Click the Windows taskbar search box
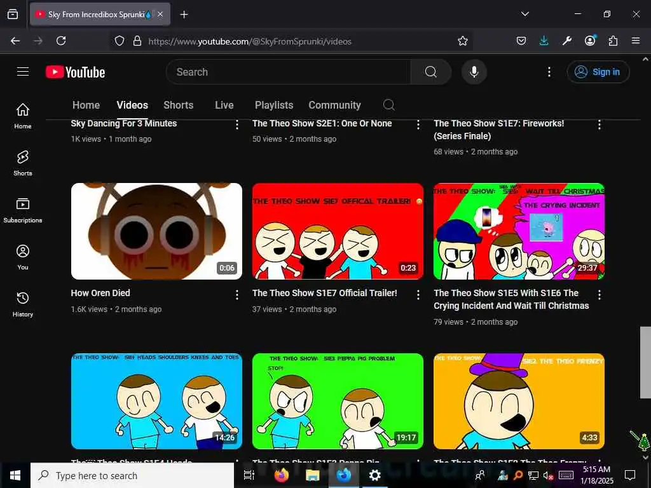 coord(132,475)
